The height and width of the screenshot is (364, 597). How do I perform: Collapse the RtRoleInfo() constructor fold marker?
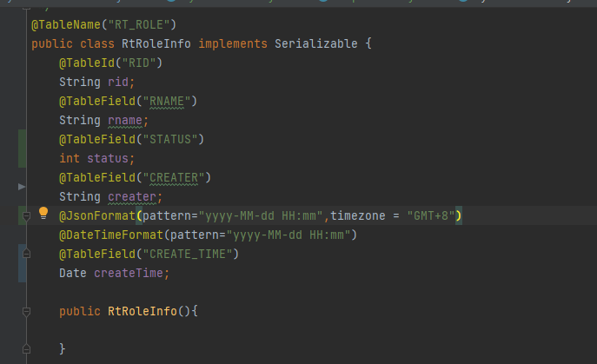pos(26,312)
